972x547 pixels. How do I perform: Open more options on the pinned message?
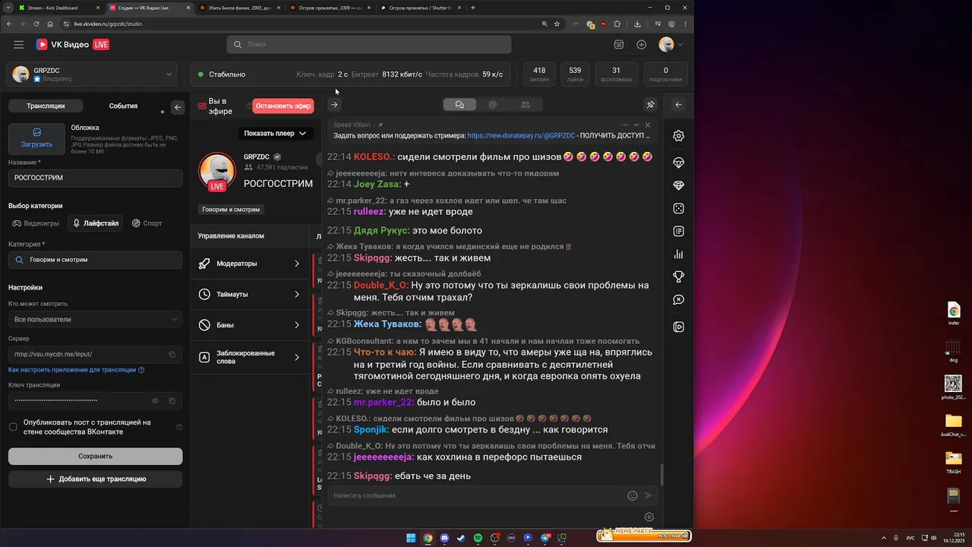coord(625,125)
